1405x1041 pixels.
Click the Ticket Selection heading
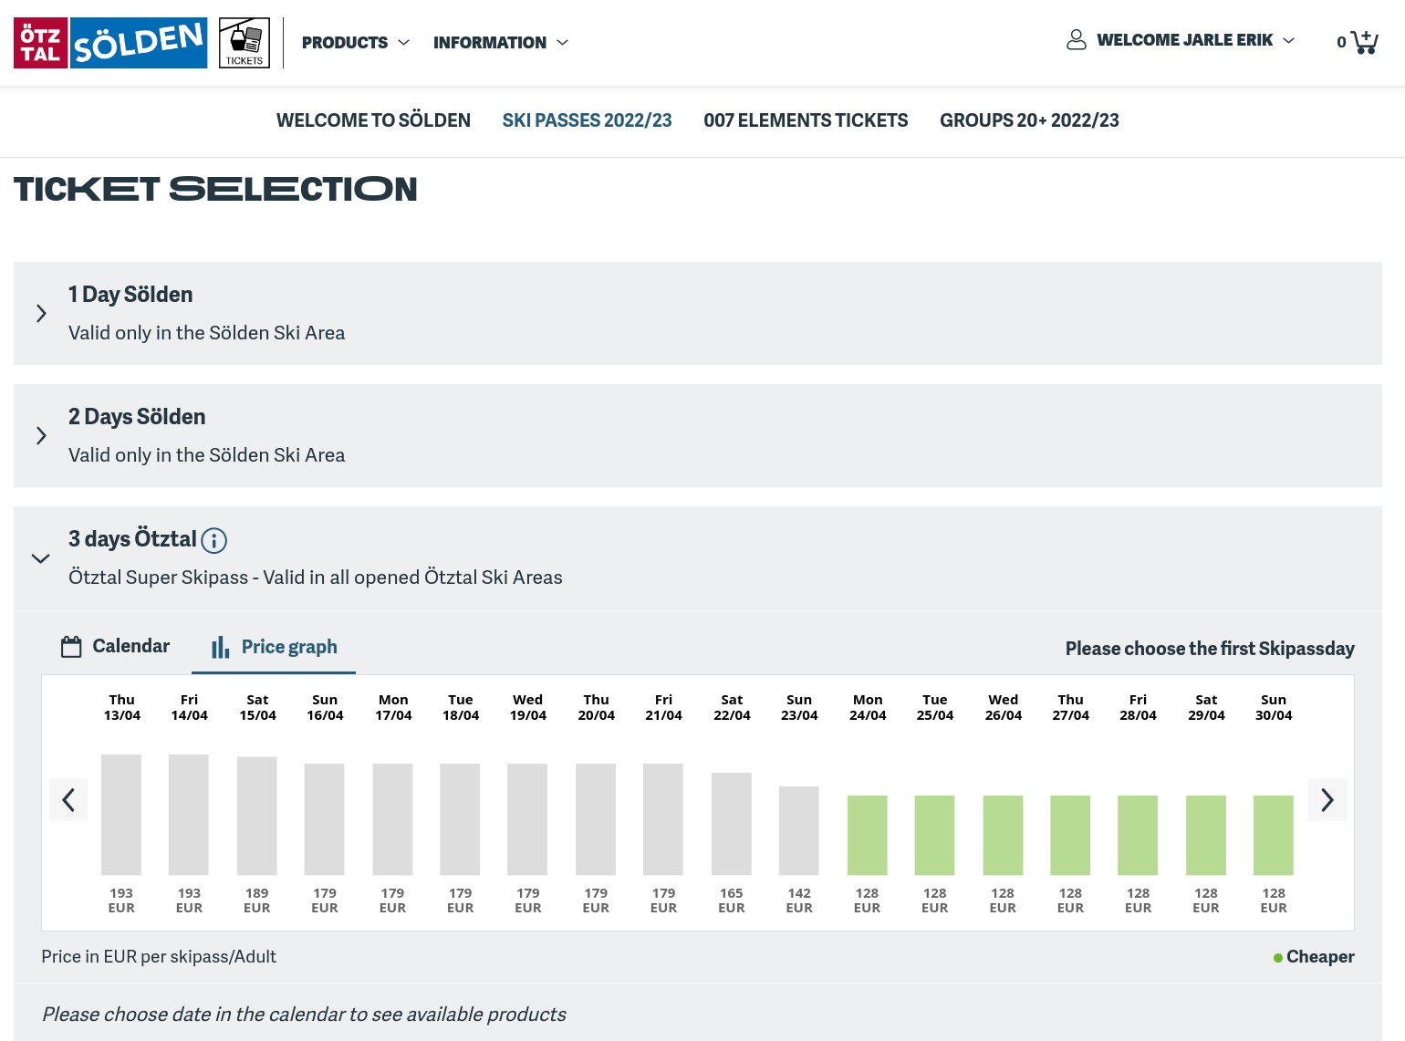click(215, 189)
